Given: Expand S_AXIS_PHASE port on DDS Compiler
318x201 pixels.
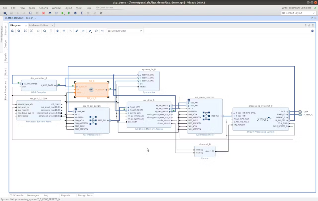Looking at the screenshot, I should tap(22, 84).
